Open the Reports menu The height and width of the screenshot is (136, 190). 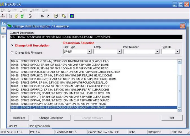pyautogui.click(x=34, y=10)
